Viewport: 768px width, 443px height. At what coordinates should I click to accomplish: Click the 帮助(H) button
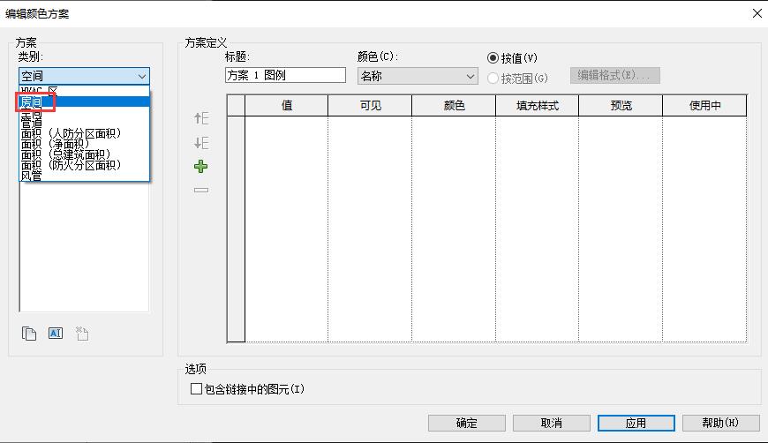721,423
